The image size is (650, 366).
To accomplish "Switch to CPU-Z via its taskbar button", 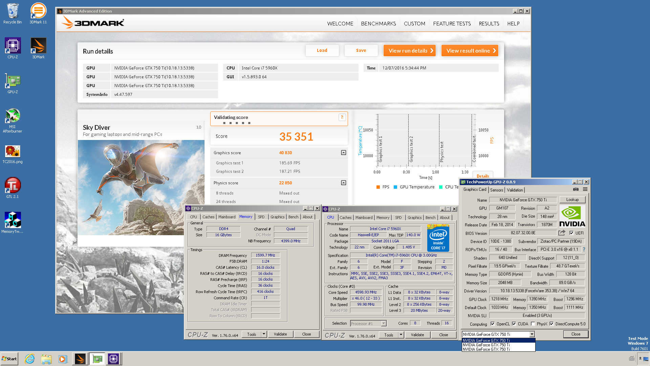I will [x=113, y=359].
